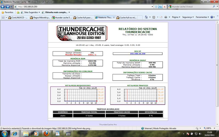The image size is (219, 137).
Task: Open the Hit & Miss Requisicoes graph
Action: pos(78,95)
